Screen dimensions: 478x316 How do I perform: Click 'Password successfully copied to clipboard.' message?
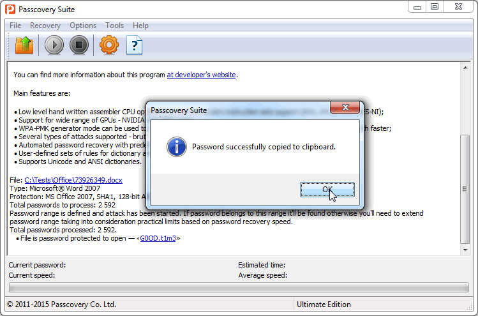[x=264, y=147]
